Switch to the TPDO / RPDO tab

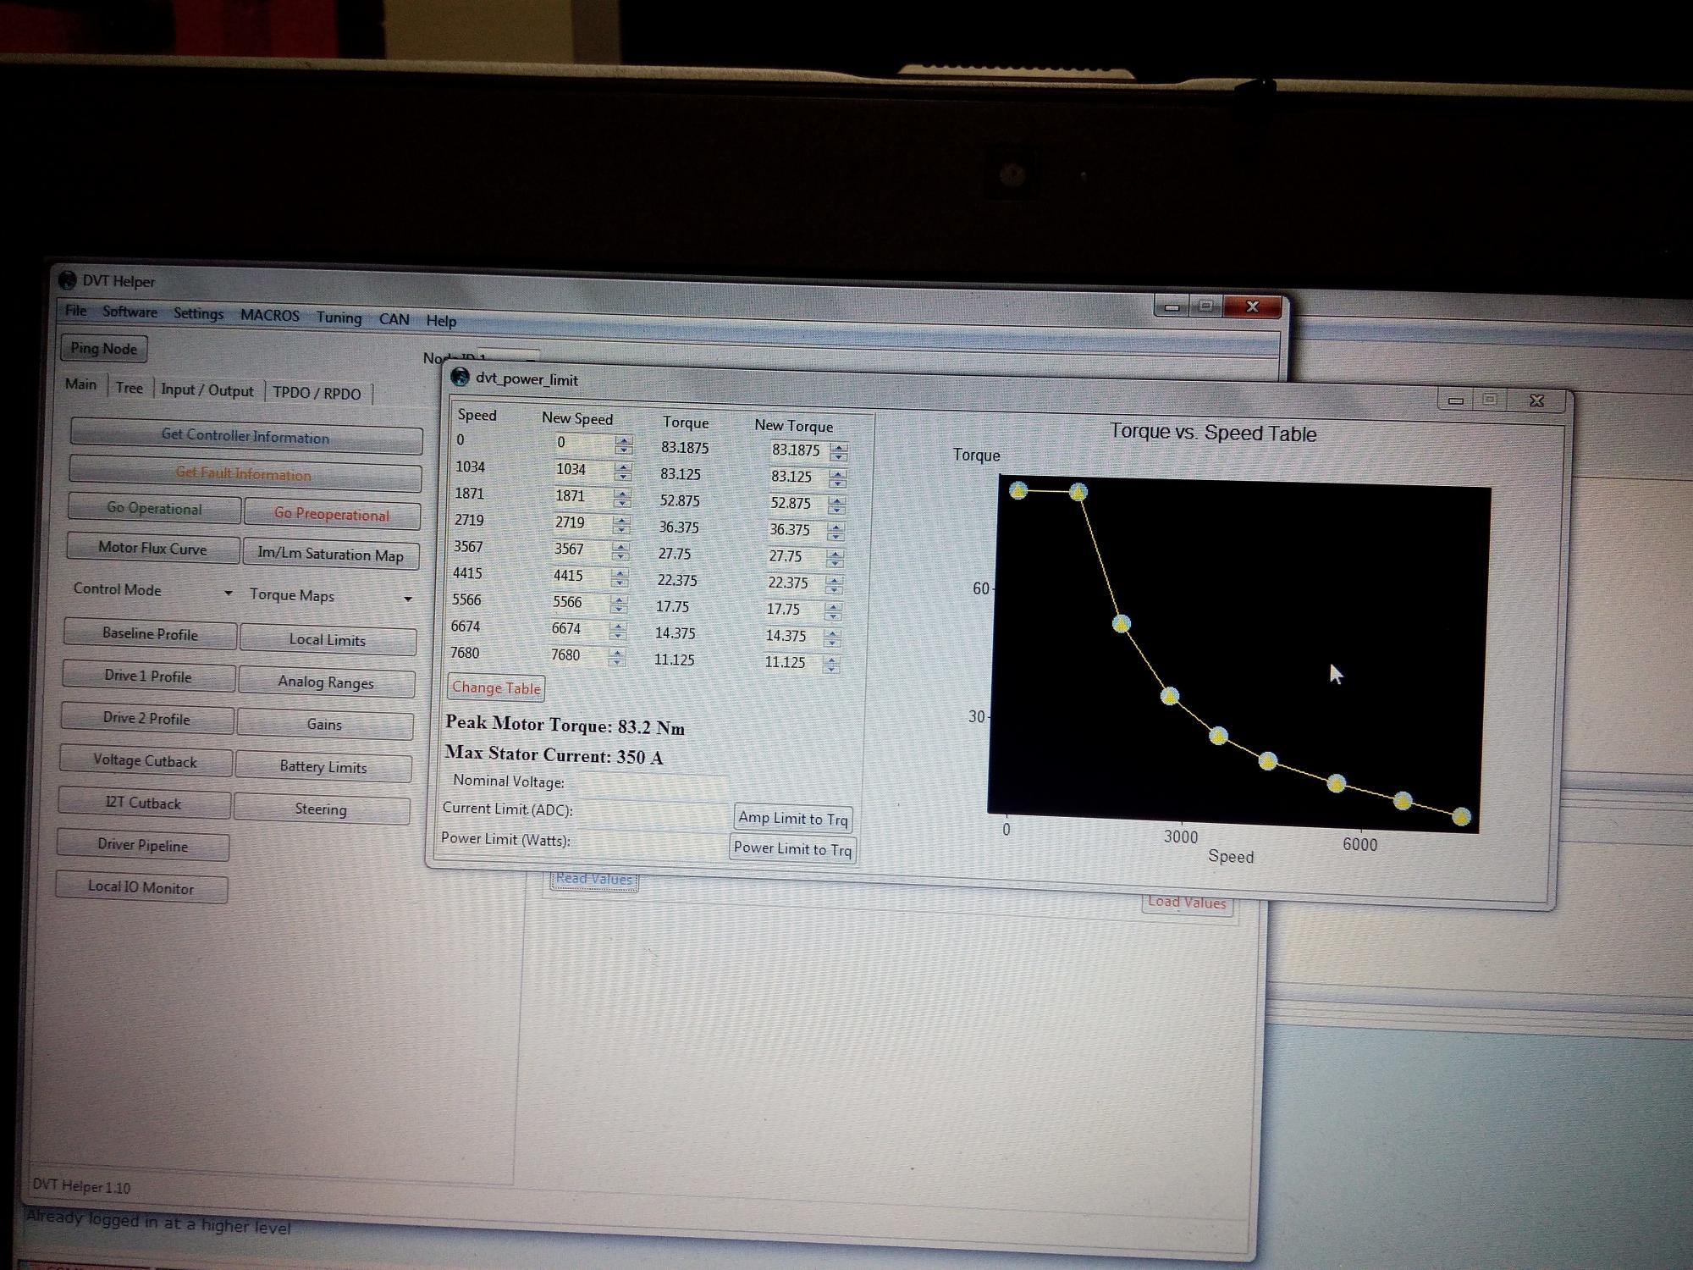click(317, 393)
